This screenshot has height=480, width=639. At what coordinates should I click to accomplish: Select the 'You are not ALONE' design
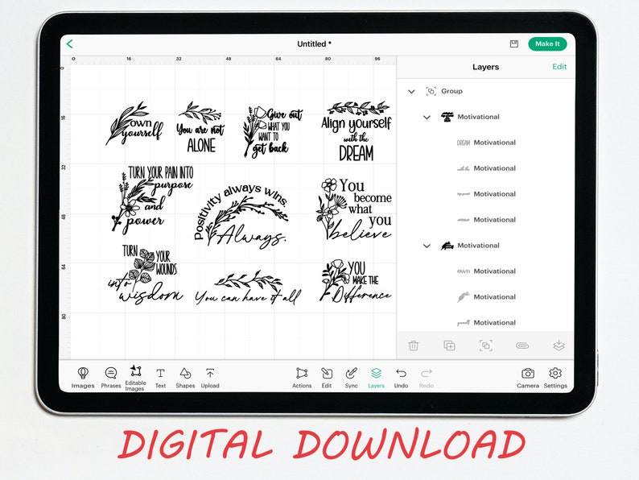pos(200,127)
